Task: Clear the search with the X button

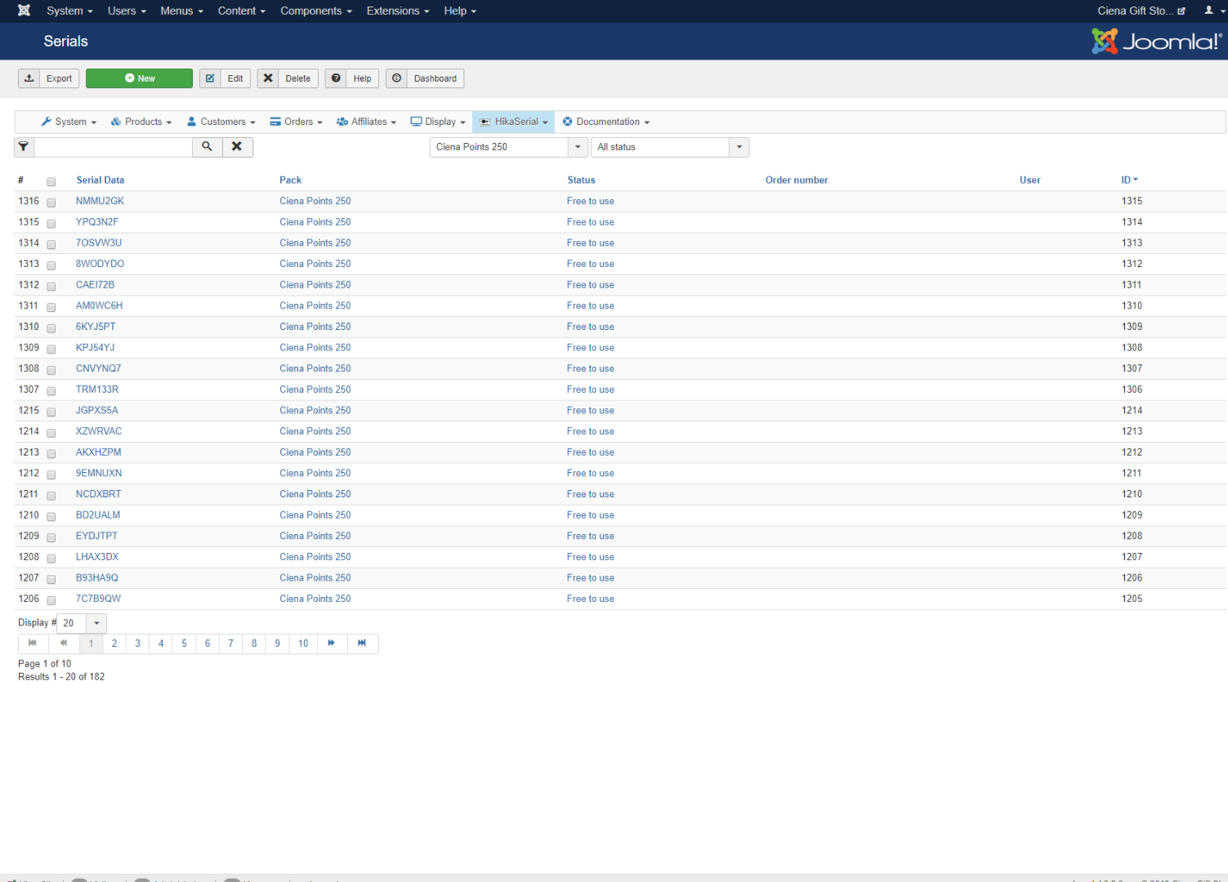Action: click(237, 147)
